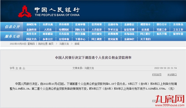Open the 国际交往 page

80,30
